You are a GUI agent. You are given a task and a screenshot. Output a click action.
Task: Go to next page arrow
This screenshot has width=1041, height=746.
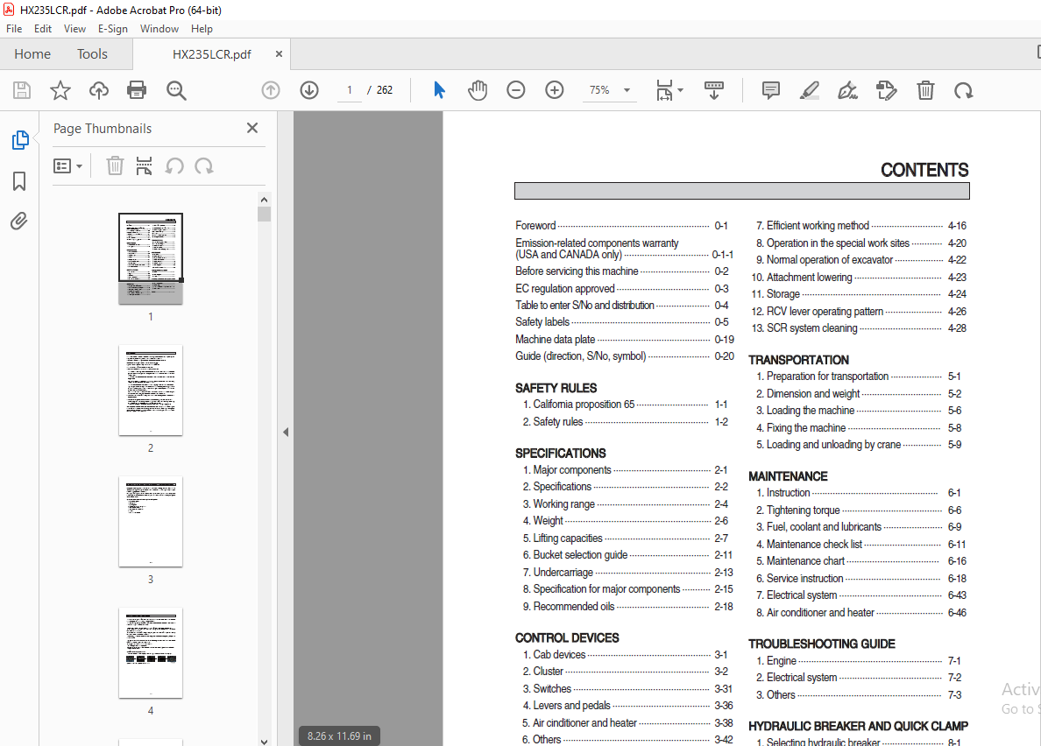pyautogui.click(x=309, y=90)
